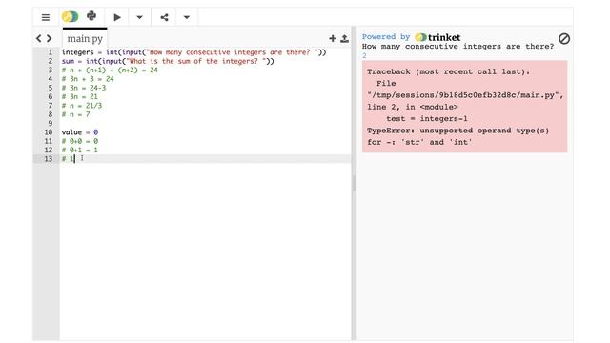610x343 pixels.
Task: Run the code with play button
Action: (x=116, y=17)
